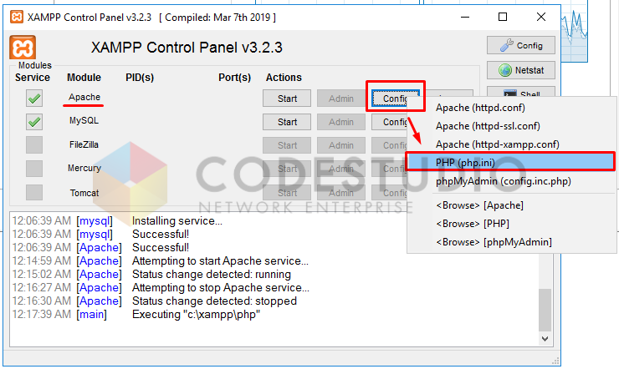Select Apache (httpd-xampp.conf) menu entry
The image size is (619, 369).
coord(512,144)
